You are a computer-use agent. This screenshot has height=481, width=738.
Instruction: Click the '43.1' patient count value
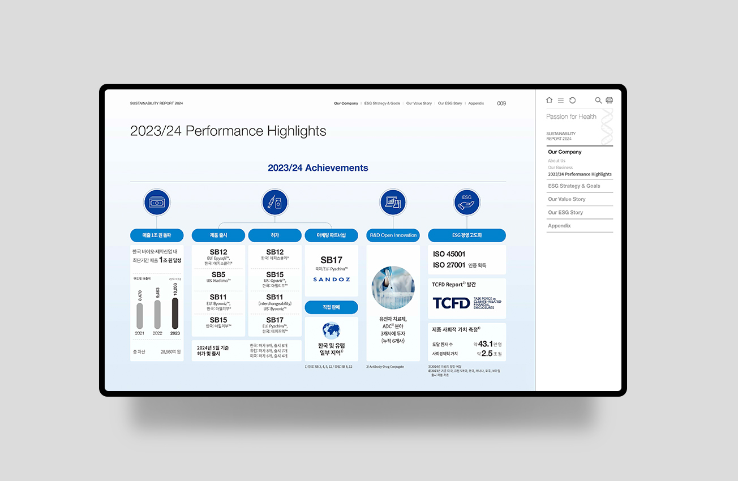[485, 343]
